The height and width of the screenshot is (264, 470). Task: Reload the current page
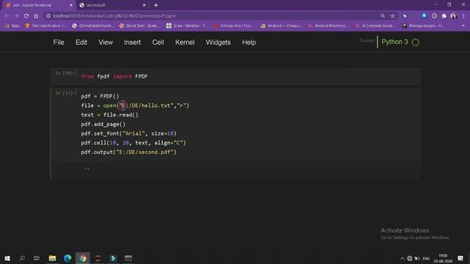tap(26, 15)
